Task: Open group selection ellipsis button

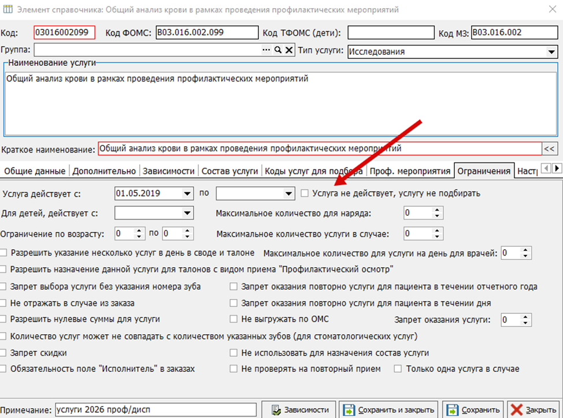Action: [266, 50]
